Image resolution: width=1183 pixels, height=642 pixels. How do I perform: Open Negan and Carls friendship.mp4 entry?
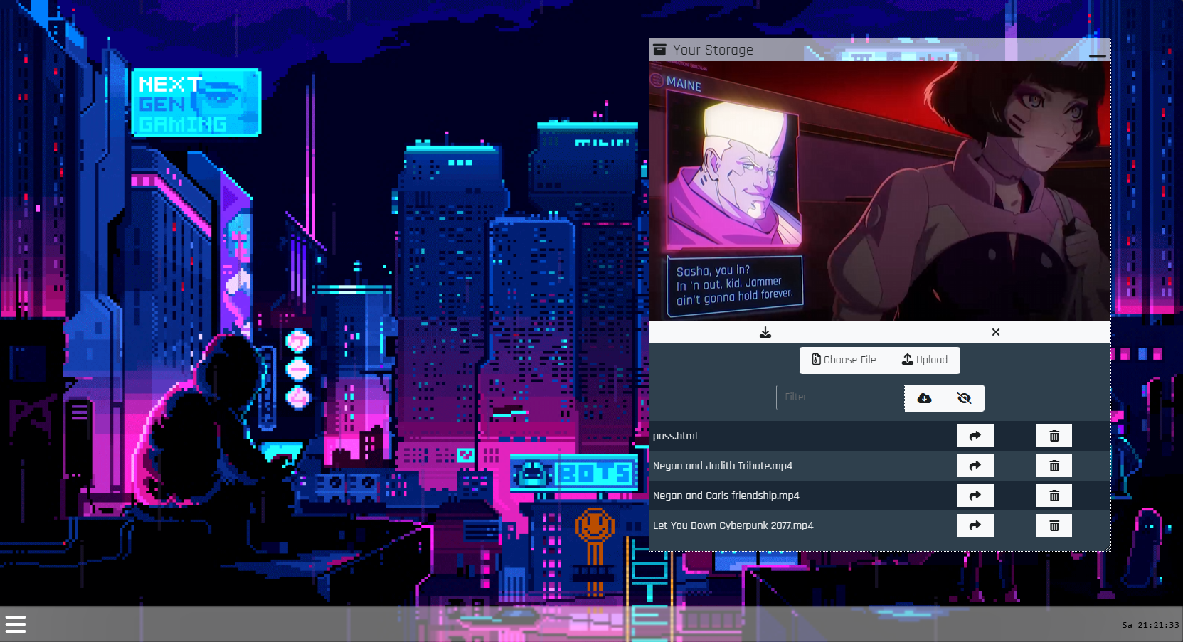pyautogui.click(x=726, y=496)
